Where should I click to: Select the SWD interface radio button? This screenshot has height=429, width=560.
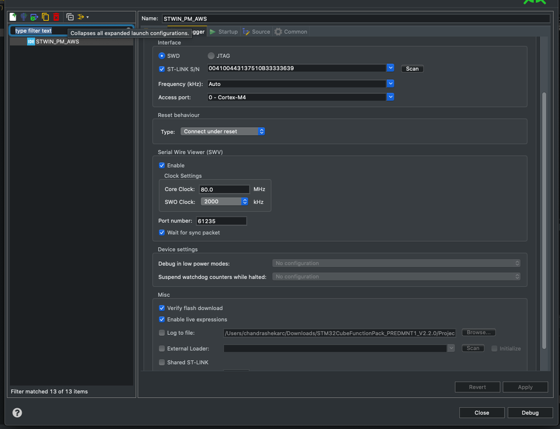pos(162,56)
